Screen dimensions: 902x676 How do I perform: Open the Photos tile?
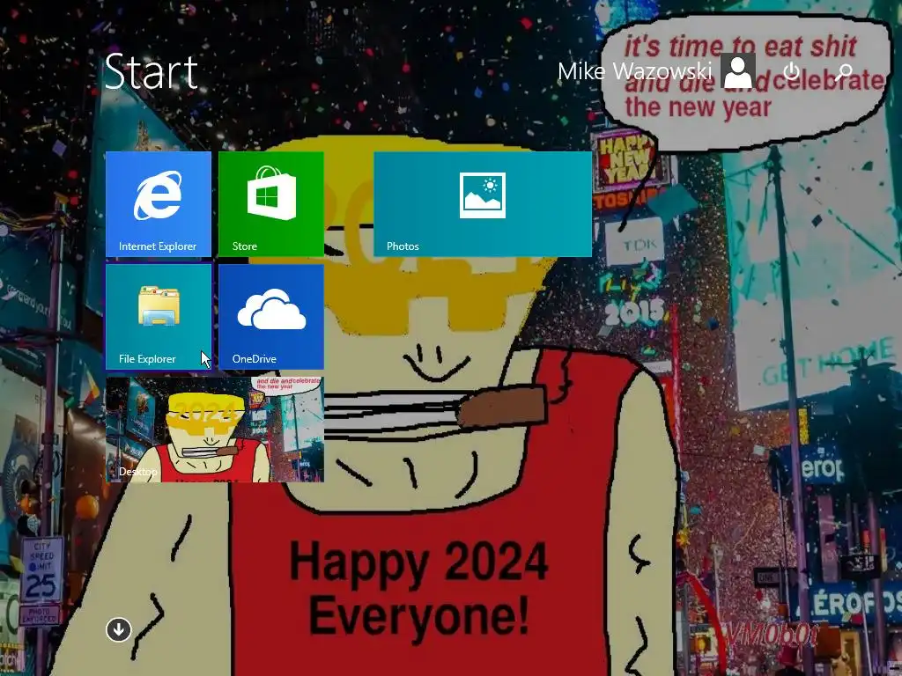pyautogui.click(x=483, y=204)
